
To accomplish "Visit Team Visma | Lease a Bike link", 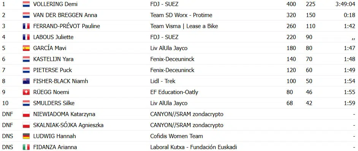I will [184, 26].
